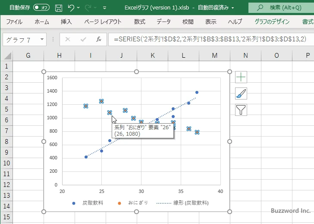Open the ヘルプ tab
Image resolution: width=314 pixels, height=224 pixels.
(x=235, y=22)
